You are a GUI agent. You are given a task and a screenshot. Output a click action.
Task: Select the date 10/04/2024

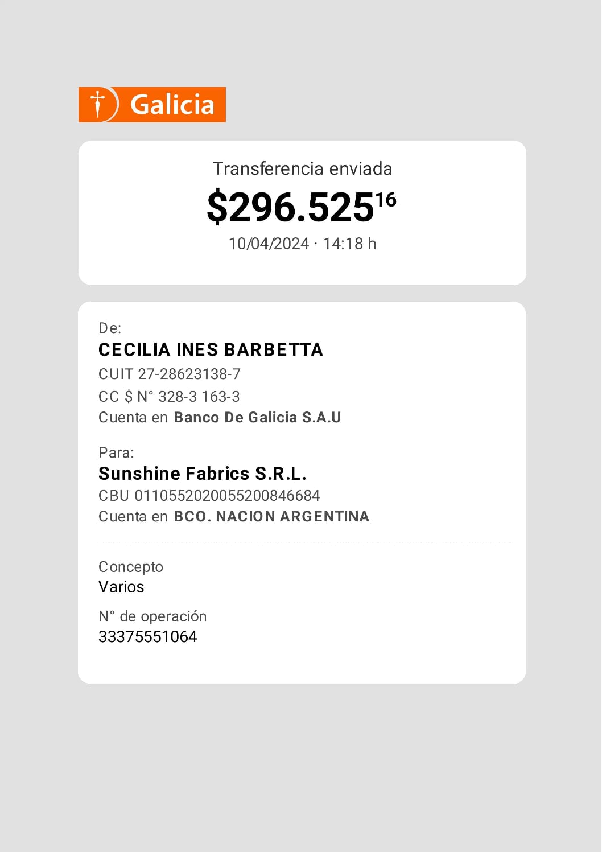pos(269,244)
